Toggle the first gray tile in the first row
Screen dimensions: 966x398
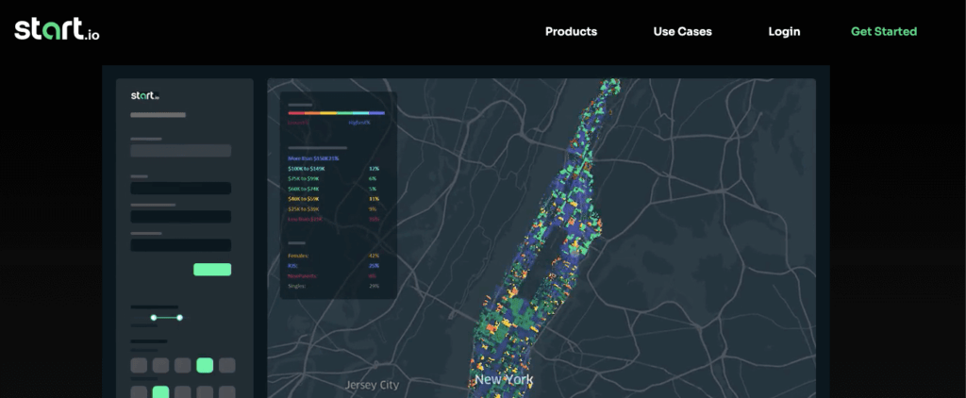click(139, 365)
